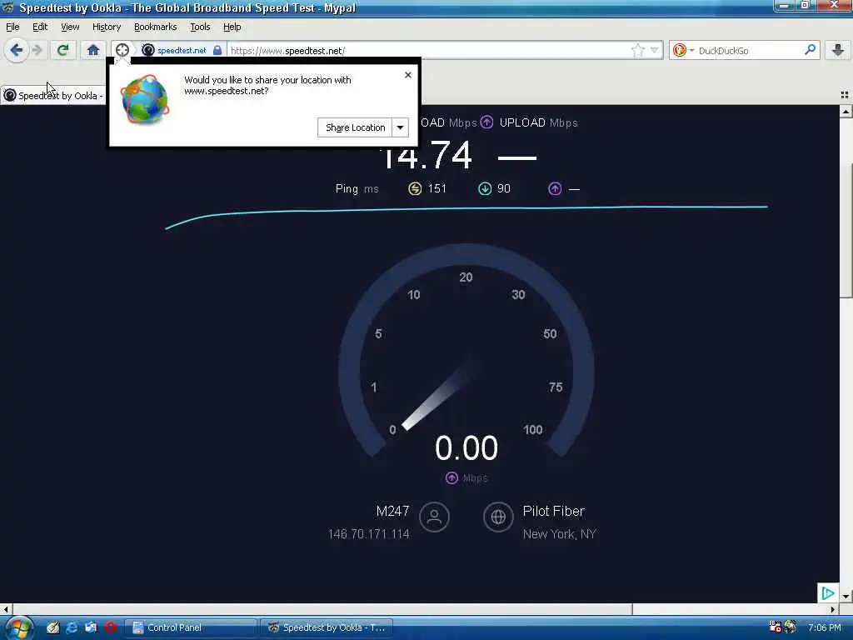Click the vertical scrollbar down arrow
The image size is (853, 640).
click(846, 596)
